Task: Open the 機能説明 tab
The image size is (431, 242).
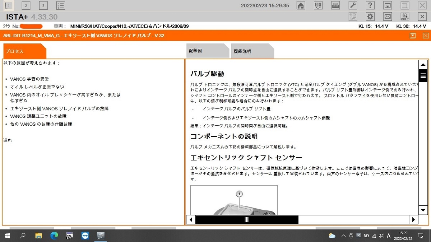Action: click(252, 51)
